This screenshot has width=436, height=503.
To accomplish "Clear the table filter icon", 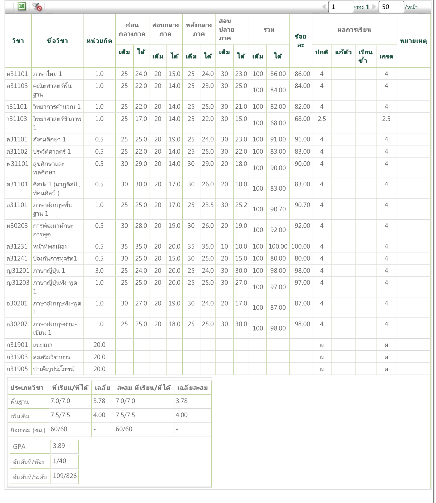I will tap(37, 7).
